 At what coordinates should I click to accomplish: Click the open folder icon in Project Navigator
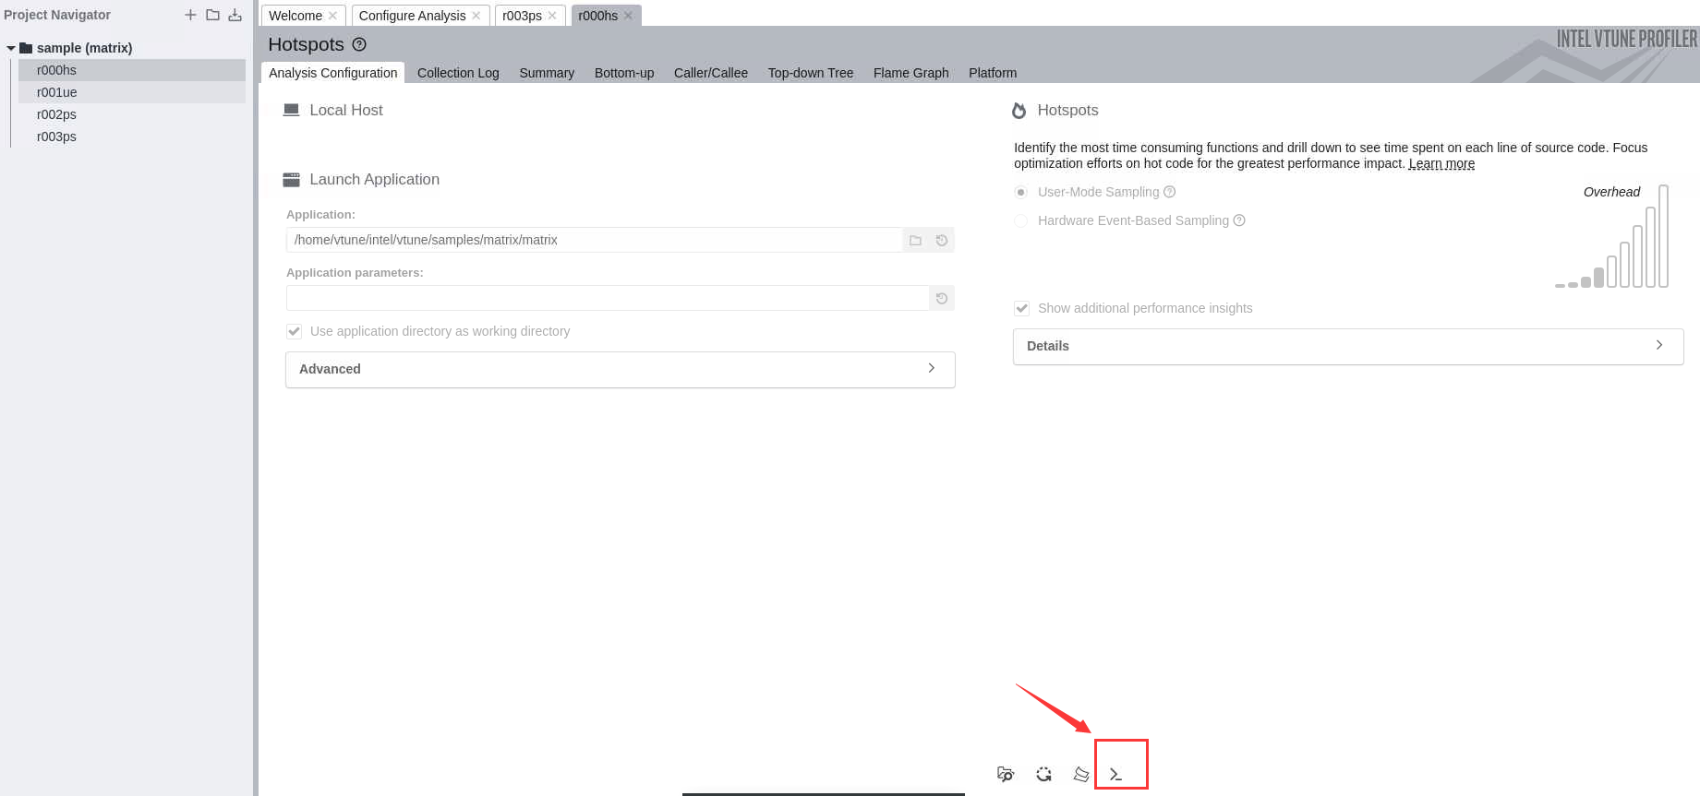tap(212, 15)
